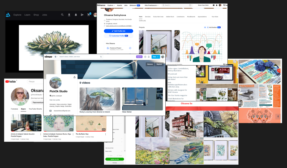
Task: Expand the Explore dropdown in Behance's navigation
Action: point(112,5)
